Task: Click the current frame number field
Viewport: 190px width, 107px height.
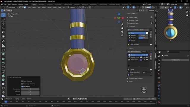Action: 128,99
